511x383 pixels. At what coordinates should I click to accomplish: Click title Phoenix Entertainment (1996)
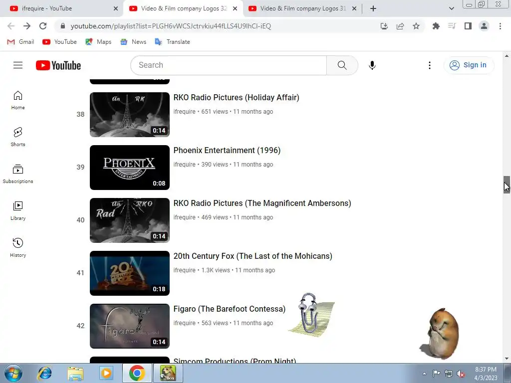227,150
